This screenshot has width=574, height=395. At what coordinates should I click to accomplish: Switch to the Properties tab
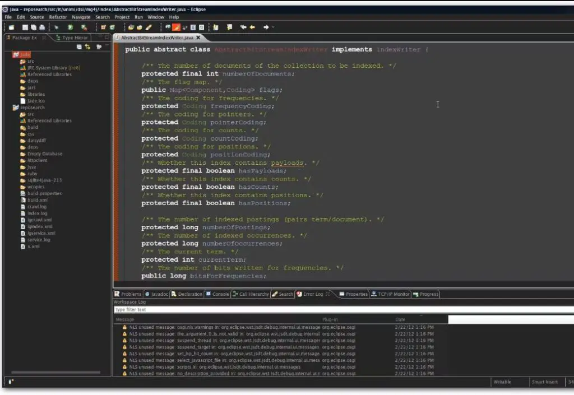click(353, 294)
